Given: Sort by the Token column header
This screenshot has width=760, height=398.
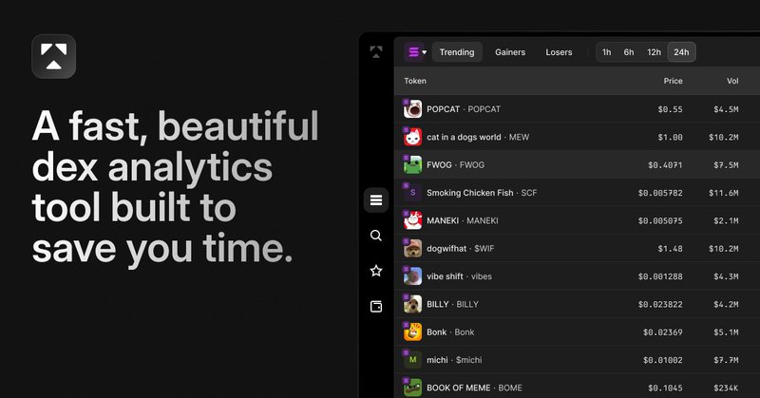Looking at the screenshot, I should coord(415,81).
